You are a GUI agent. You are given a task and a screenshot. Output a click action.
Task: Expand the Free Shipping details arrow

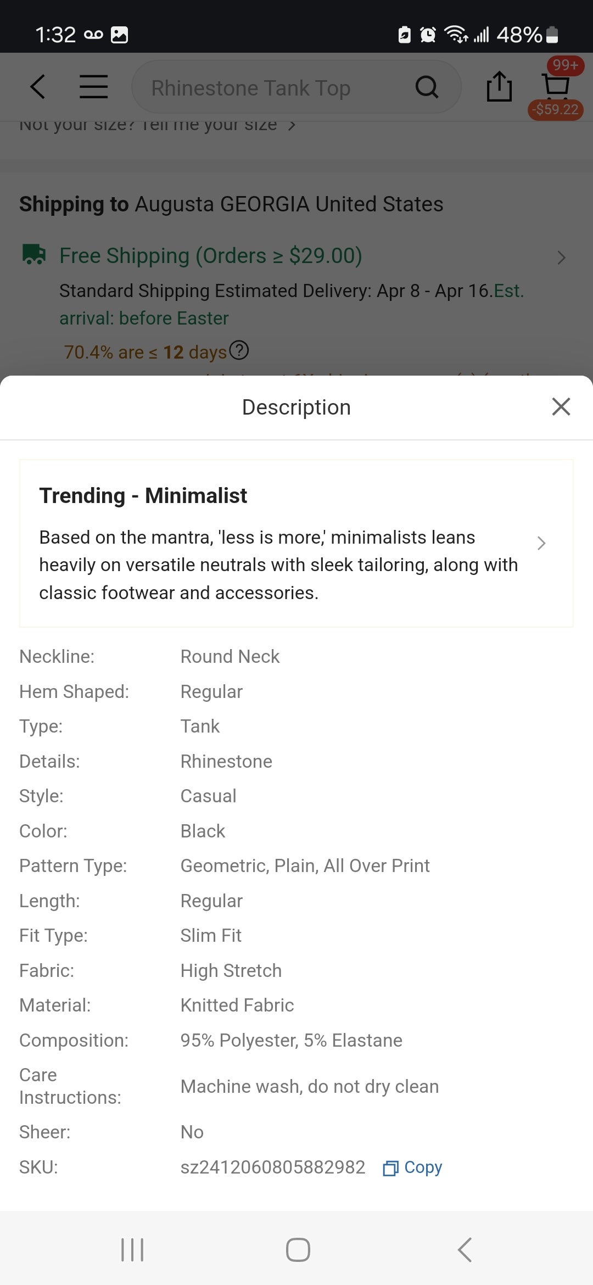561,258
